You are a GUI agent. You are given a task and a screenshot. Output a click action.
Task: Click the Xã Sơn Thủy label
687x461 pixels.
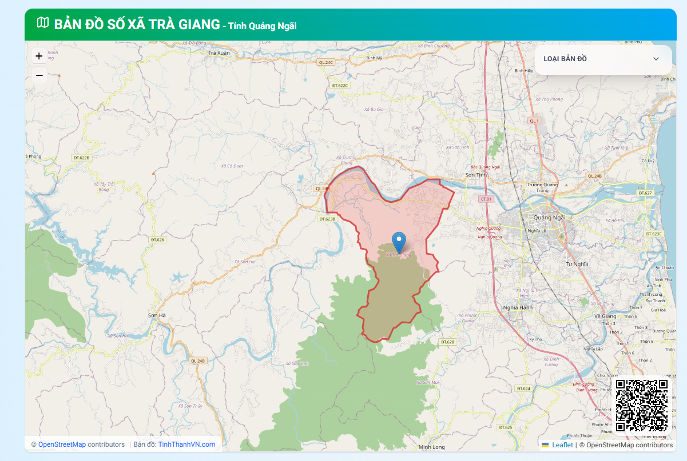[x=190, y=406]
